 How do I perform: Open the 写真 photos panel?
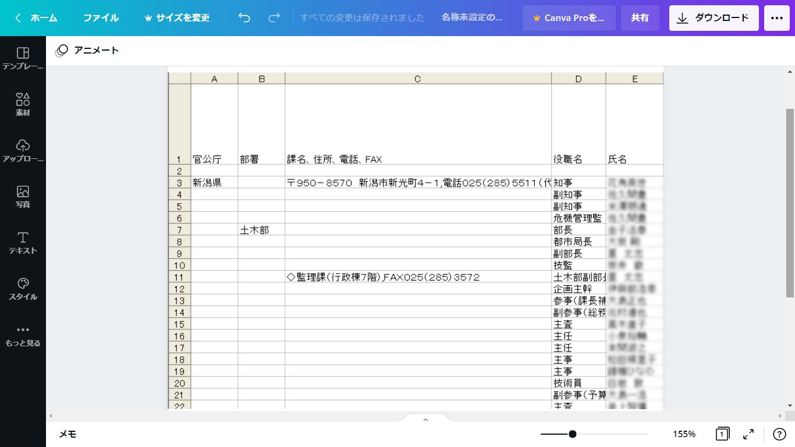click(23, 197)
